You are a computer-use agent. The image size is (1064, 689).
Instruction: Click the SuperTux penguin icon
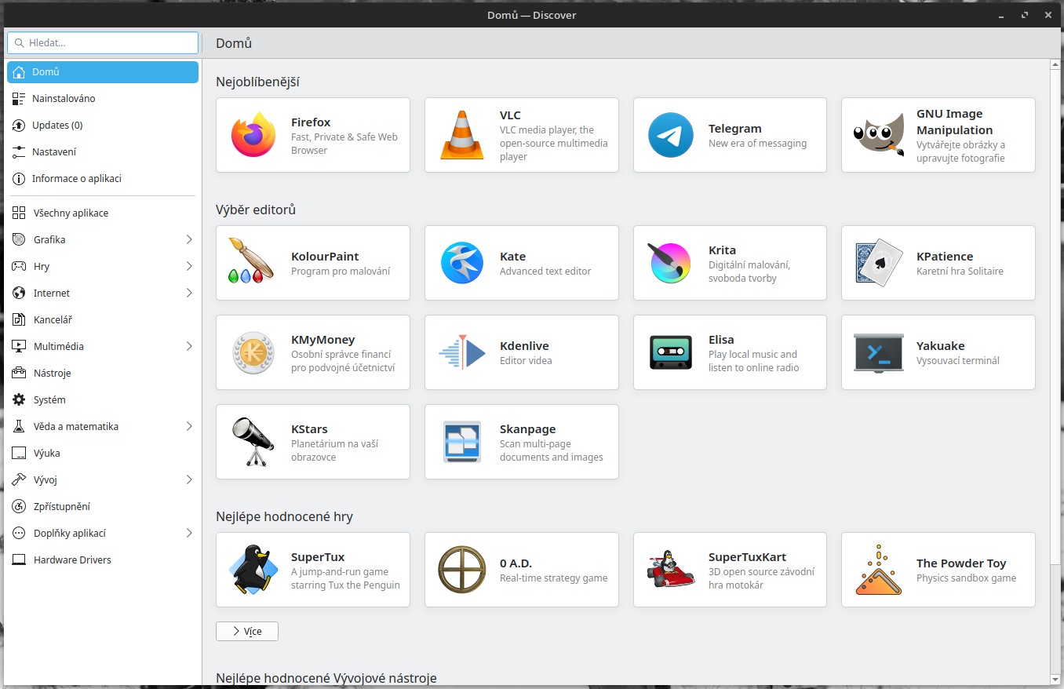(x=253, y=570)
